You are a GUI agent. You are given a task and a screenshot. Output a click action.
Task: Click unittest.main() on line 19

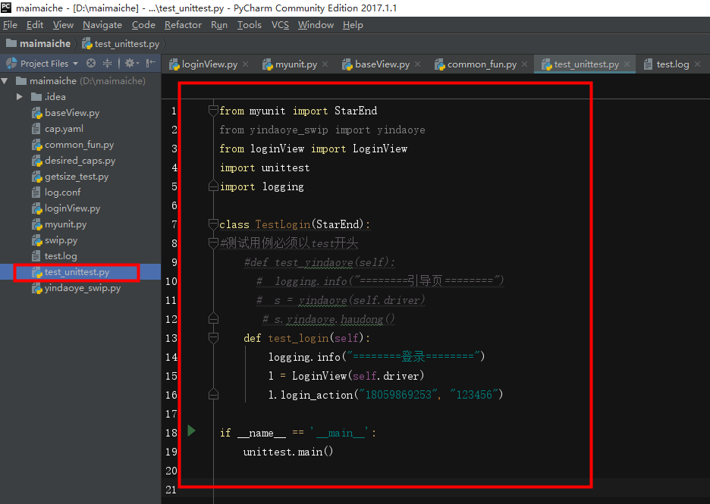[288, 452]
